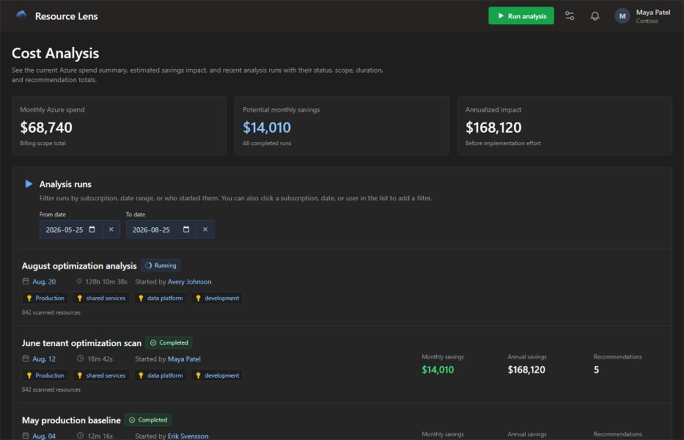This screenshot has height=440, width=684.
Task: Filter runs started by Erik Svensson
Action: pyautogui.click(x=188, y=436)
